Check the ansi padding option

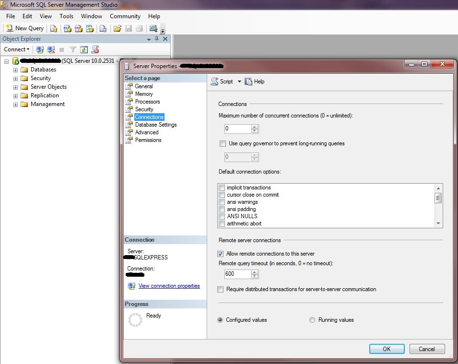[222, 209]
